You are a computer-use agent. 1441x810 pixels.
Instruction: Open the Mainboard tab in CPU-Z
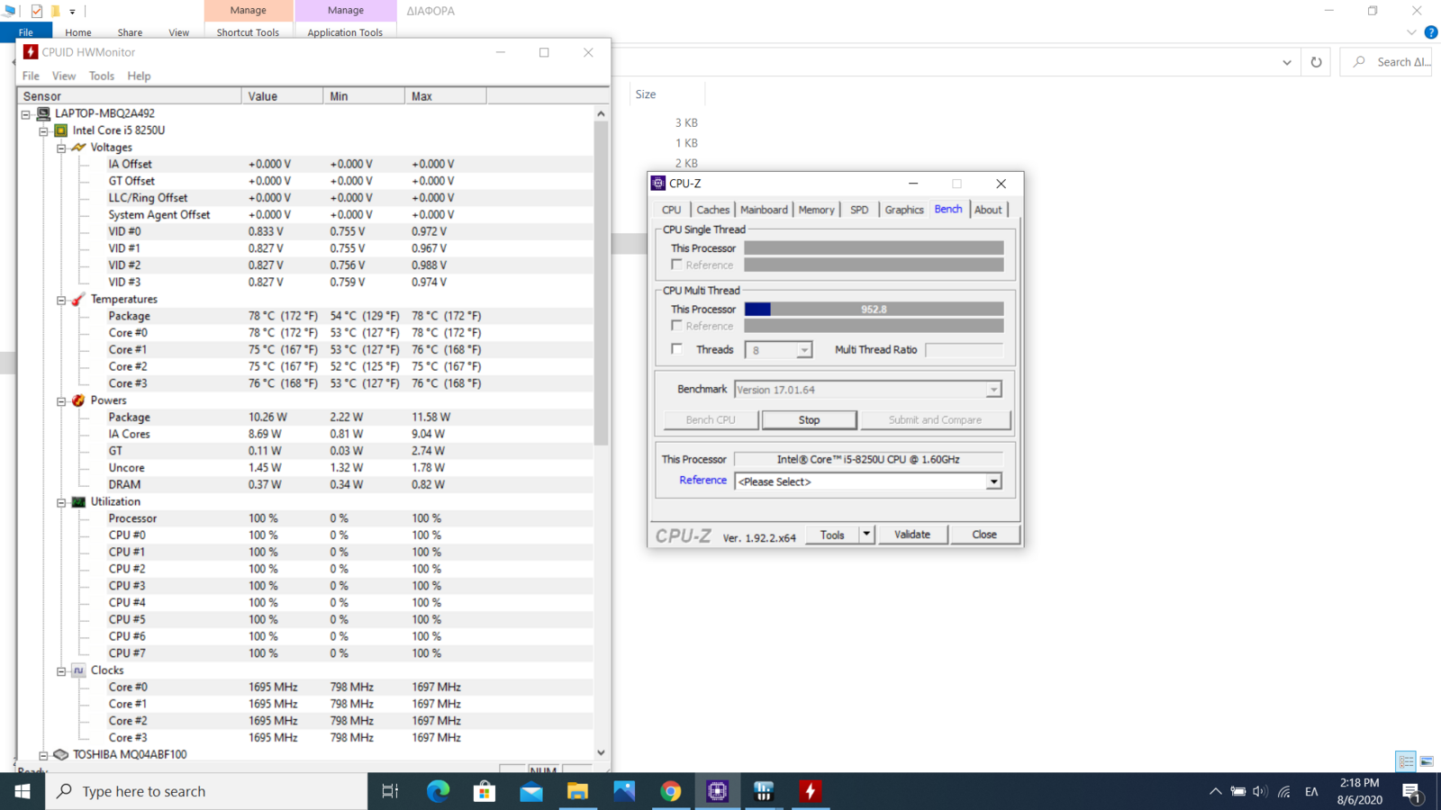[764, 210]
